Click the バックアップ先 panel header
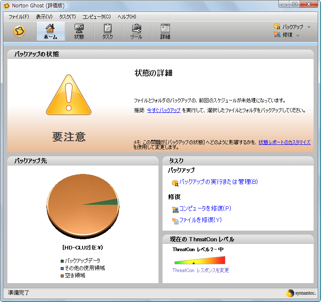This screenshot has height=302, width=321. 83,161
